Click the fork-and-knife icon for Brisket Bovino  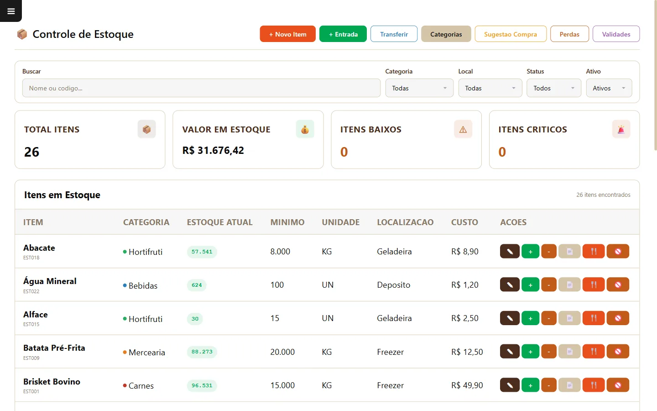[x=594, y=385]
